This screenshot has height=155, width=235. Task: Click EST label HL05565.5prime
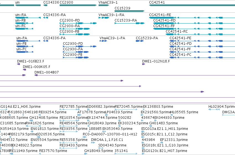click(184, 112)
